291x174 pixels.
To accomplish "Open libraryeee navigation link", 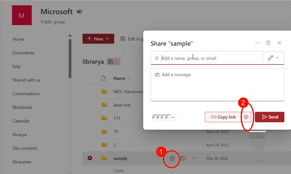I will pos(22,162).
